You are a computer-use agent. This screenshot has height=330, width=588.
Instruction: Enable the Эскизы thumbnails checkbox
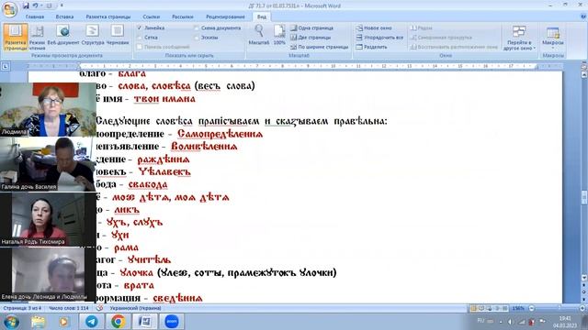point(197,38)
